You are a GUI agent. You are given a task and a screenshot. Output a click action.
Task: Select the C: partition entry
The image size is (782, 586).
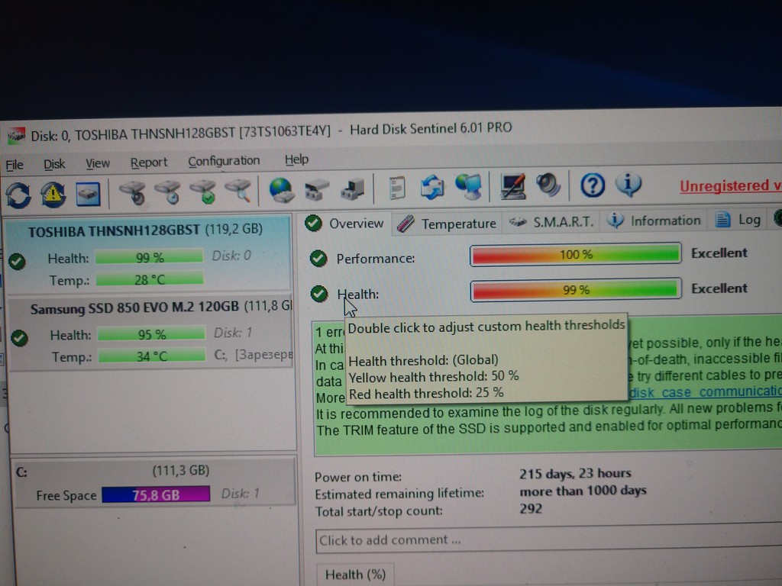156,482
